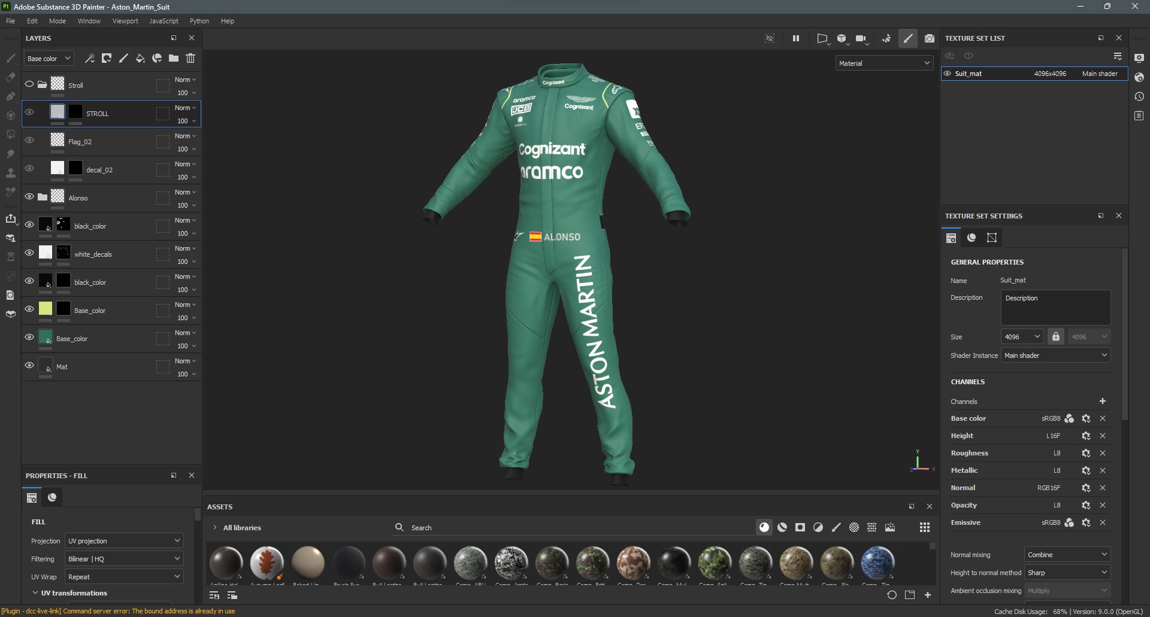Click the green Base_color layer swatch

coord(46,336)
